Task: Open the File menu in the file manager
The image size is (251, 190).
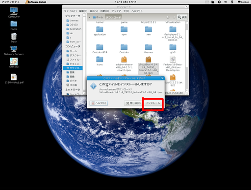Action: pyautogui.click(x=70, y=11)
